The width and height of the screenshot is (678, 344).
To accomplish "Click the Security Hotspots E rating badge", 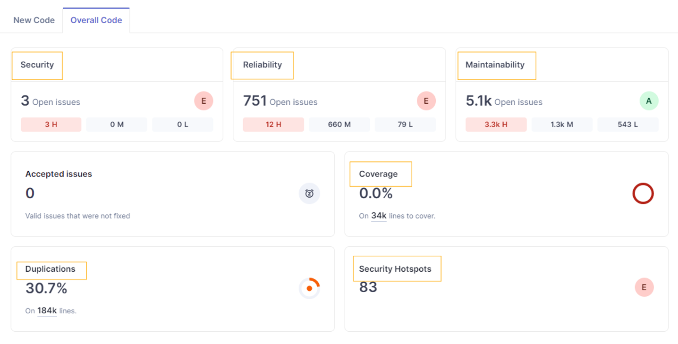I will click(644, 287).
